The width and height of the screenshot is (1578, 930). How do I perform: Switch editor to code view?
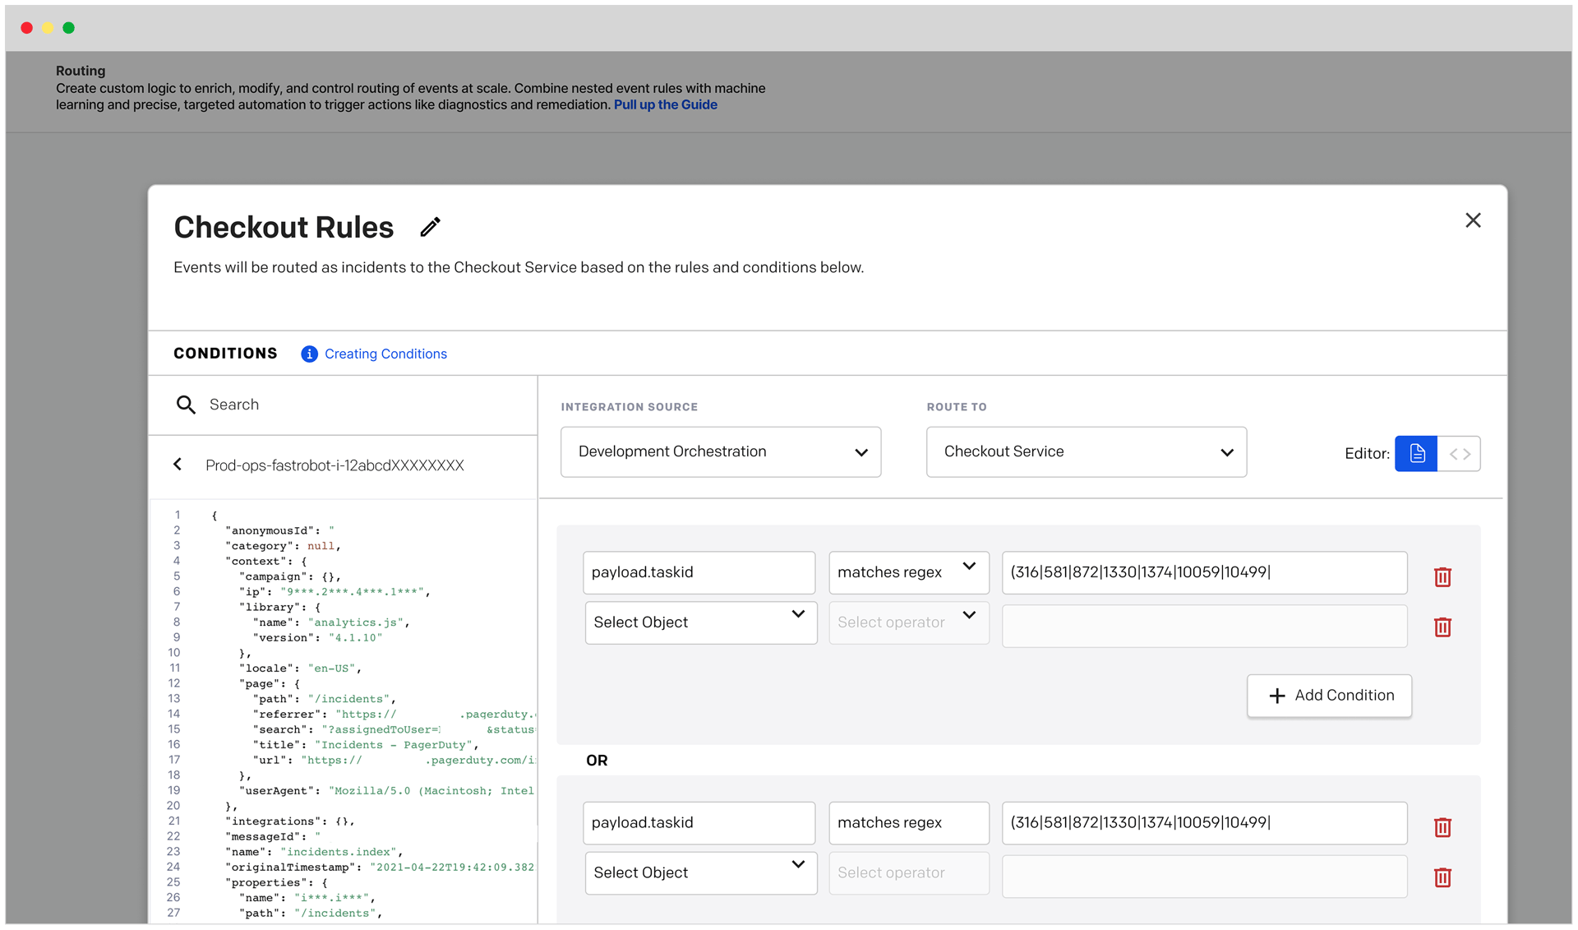pos(1460,454)
